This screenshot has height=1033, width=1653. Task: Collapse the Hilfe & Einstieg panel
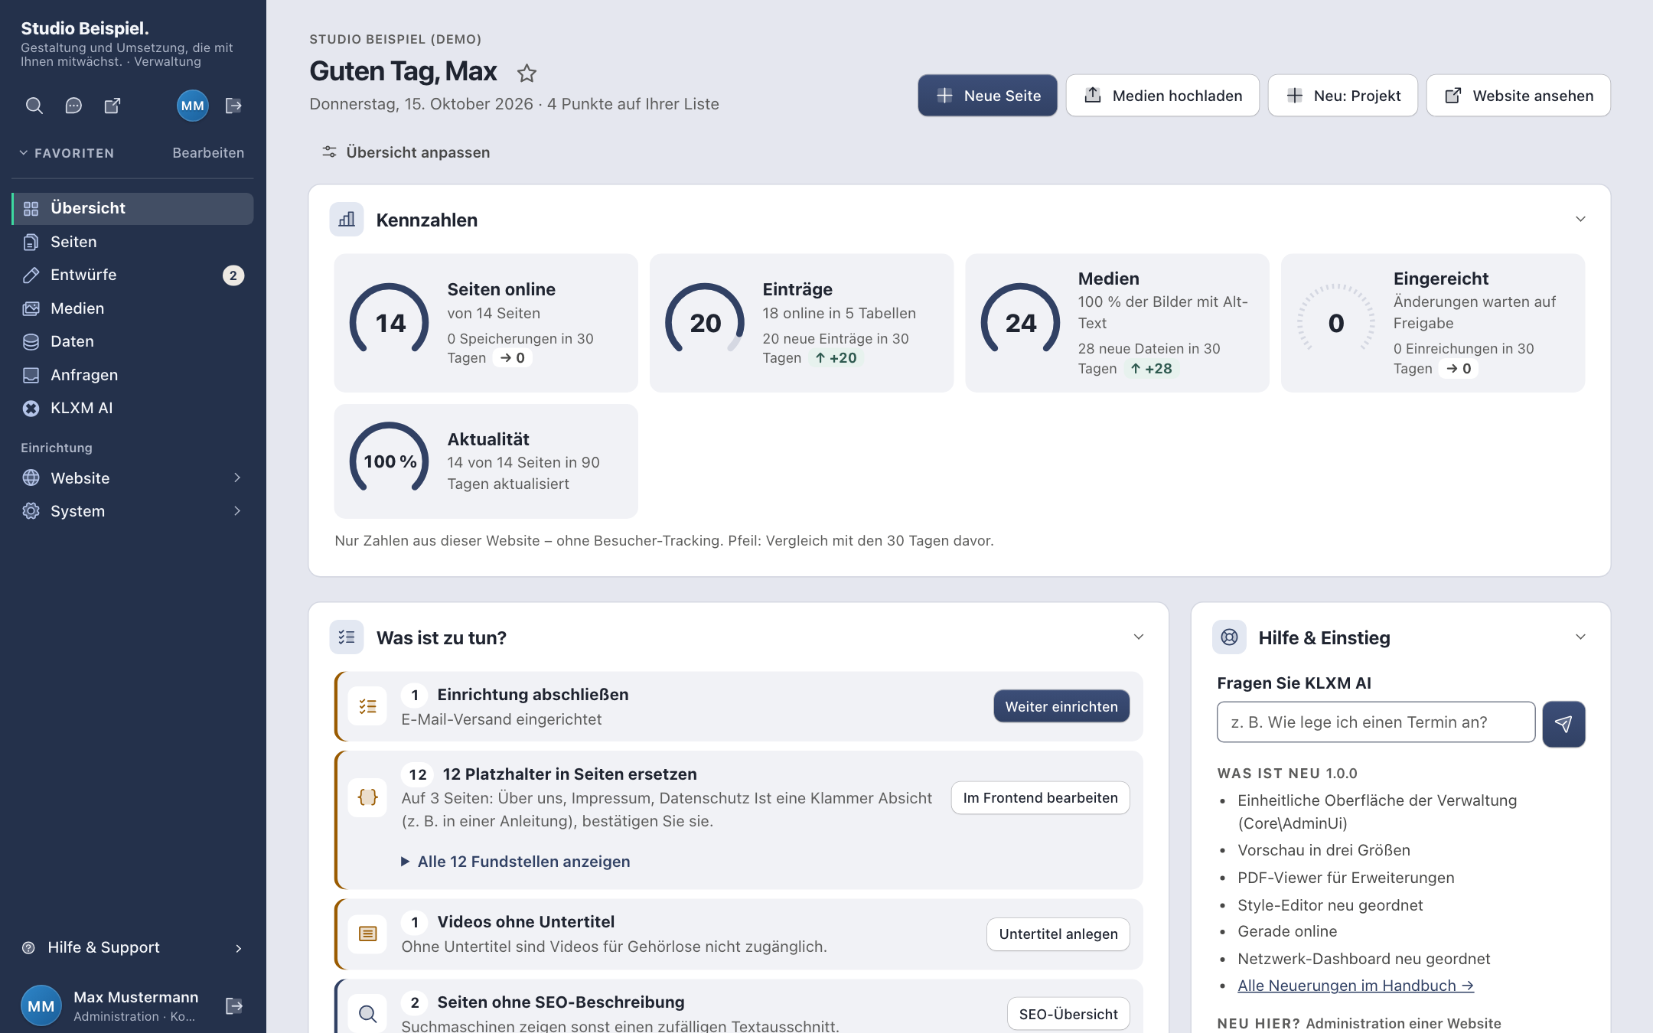[1580, 637]
